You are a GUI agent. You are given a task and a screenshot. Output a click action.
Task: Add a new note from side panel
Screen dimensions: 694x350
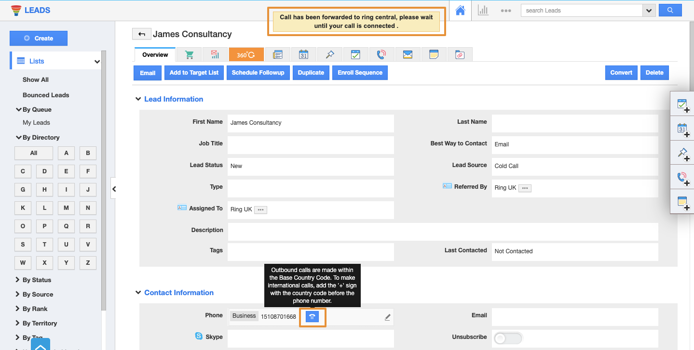coord(683,203)
